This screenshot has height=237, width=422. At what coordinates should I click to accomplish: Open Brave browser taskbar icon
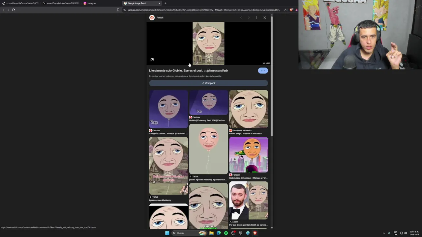[255, 233]
